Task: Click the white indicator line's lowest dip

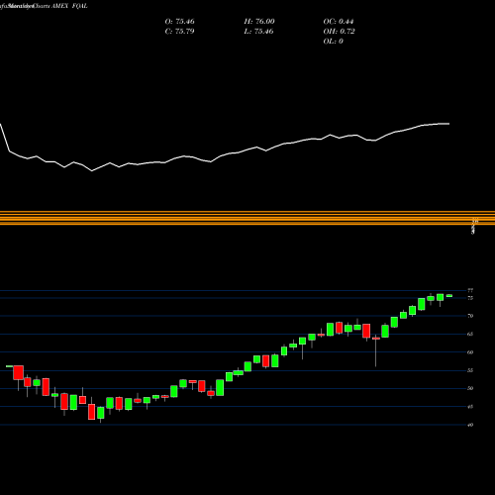Action: (92, 170)
